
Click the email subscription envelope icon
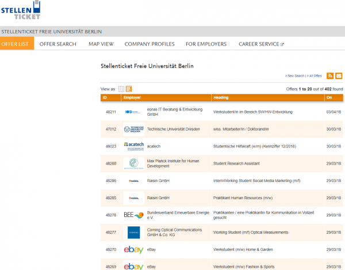[x=339, y=76]
